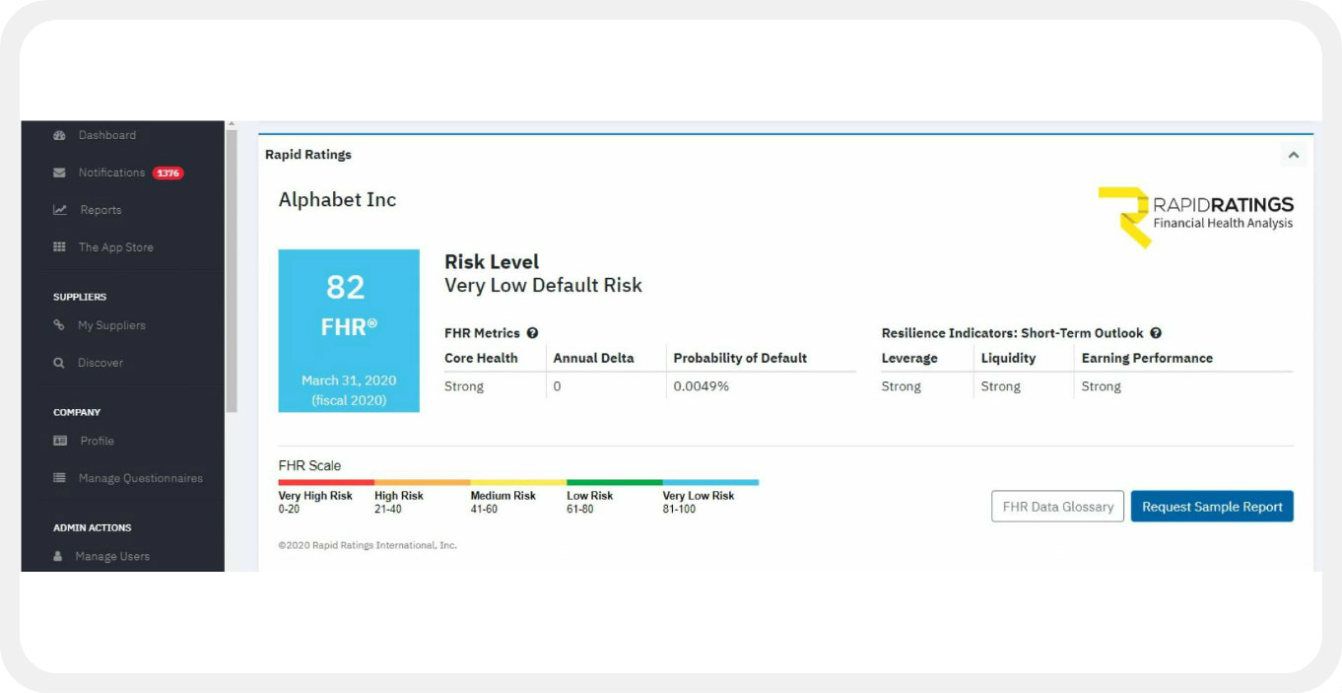Viewport: 1342px width, 693px height.
Task: Click Very Low Default Risk text
Action: 543,286
